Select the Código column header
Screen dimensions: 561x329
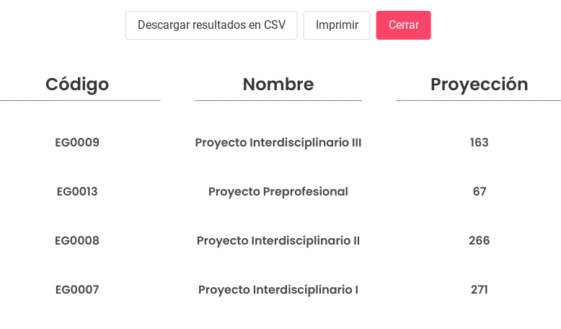point(77,85)
